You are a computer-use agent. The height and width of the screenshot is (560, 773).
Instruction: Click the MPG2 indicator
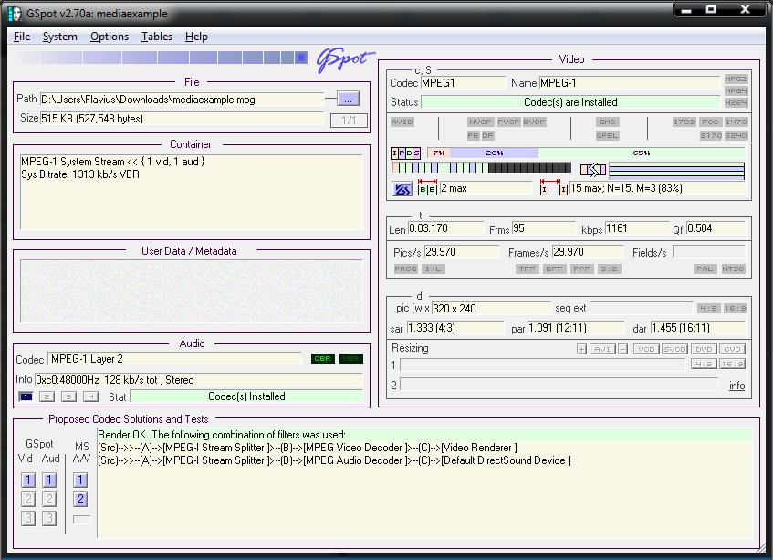[736, 79]
